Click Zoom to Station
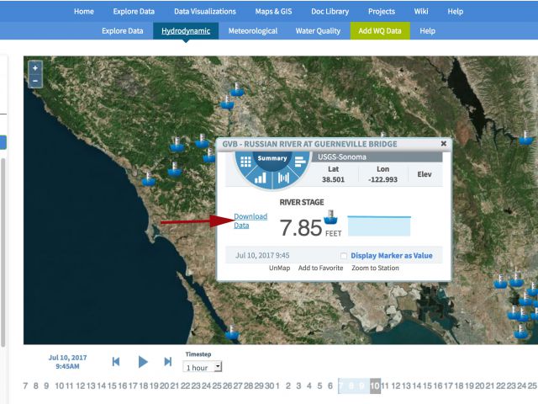This screenshot has height=404, width=538. [x=375, y=268]
